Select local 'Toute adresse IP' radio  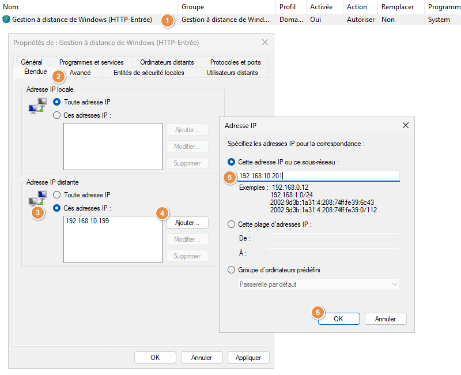point(56,102)
